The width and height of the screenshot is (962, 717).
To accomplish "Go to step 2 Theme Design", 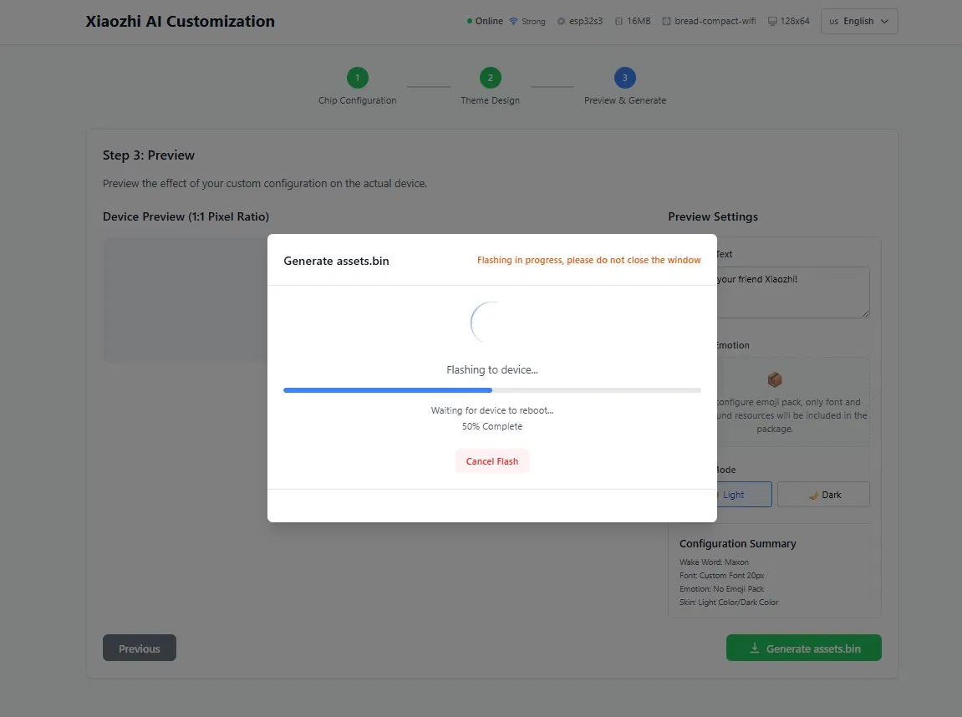I will [491, 78].
